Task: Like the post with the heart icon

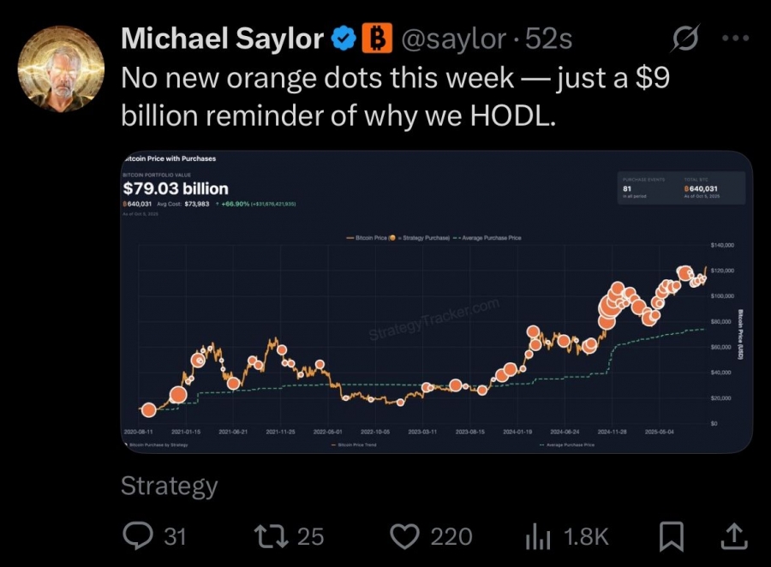Action: (403, 536)
